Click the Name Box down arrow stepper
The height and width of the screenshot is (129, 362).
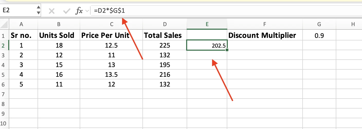39,13
